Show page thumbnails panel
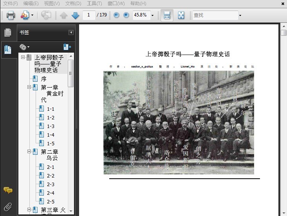287x216 pixels. coord(8,33)
